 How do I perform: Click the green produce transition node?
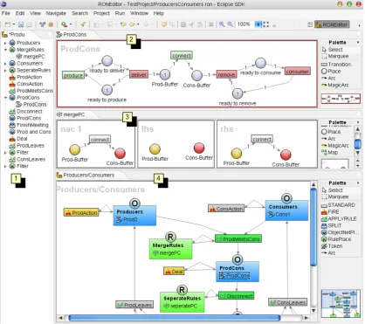click(73, 75)
